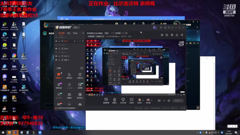Open the 读弹幕 read danmaku tool

[x=80, y=86]
